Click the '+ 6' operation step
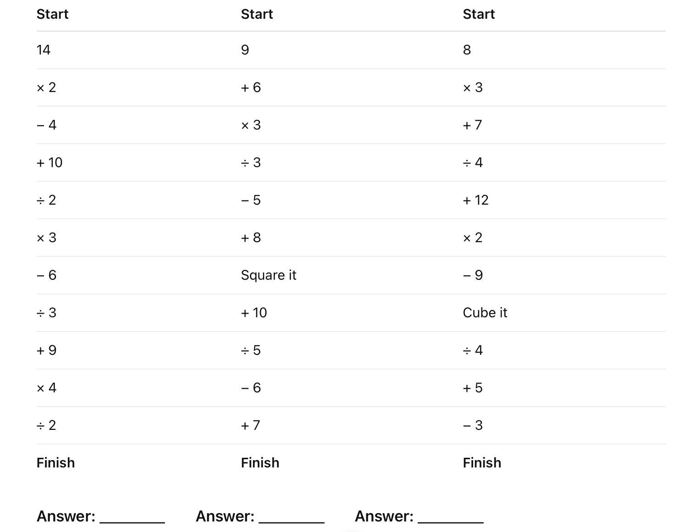Screen dimensions: 674x532 coord(251,87)
